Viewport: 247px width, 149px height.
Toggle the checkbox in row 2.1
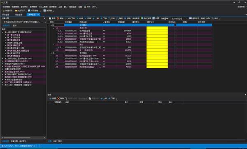click(x=175, y=56)
